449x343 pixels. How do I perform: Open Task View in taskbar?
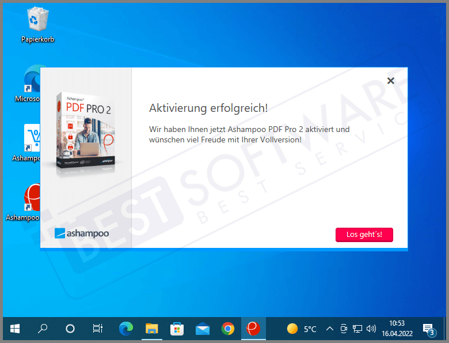[x=98, y=329]
